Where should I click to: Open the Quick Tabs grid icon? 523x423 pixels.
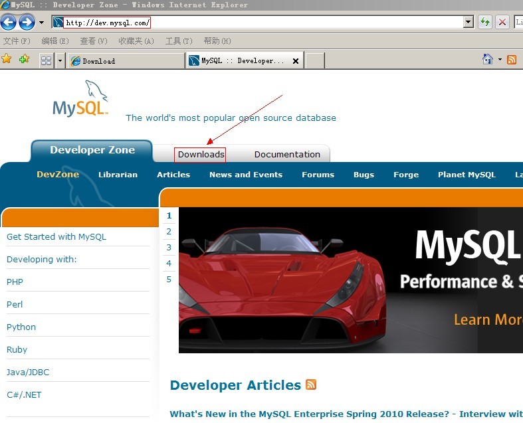pos(46,60)
